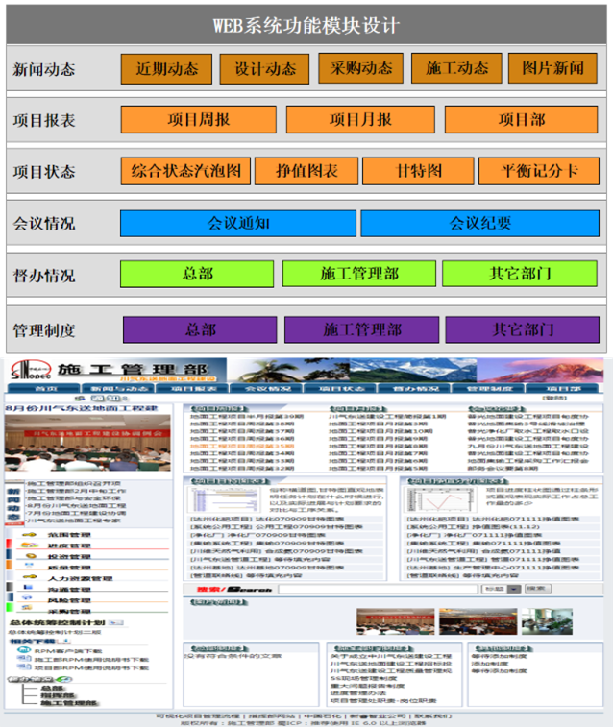Screen dimensions: 613x727
Task: Click the key icon beside 人力资源管理
Action: pyautogui.click(x=29, y=577)
